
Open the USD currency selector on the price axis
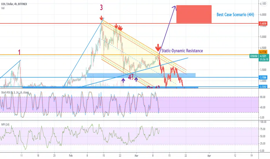pos(264,3)
